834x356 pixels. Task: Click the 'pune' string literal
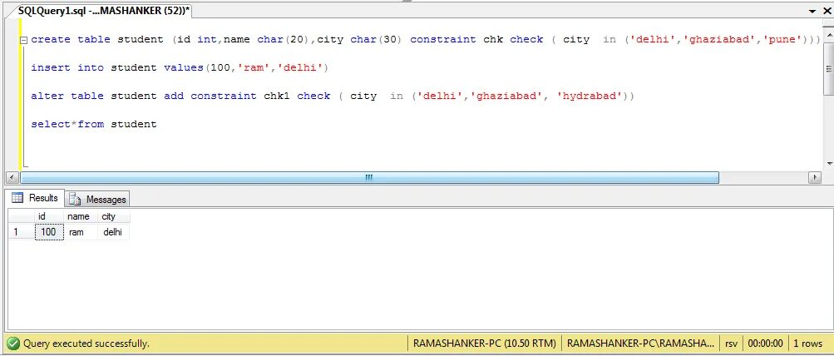(x=782, y=39)
